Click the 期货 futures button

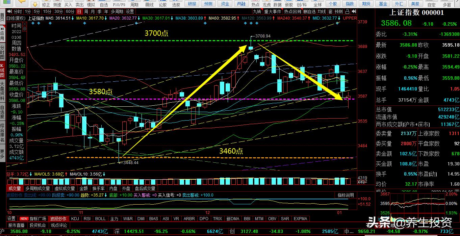tap(366, 4)
